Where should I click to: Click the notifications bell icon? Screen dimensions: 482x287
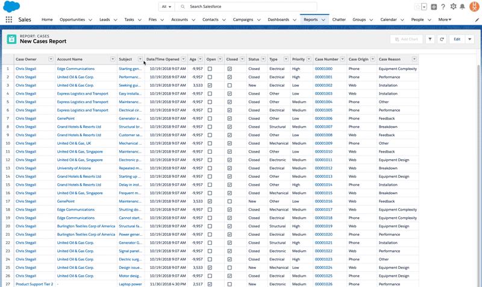pyautogui.click(x=463, y=7)
